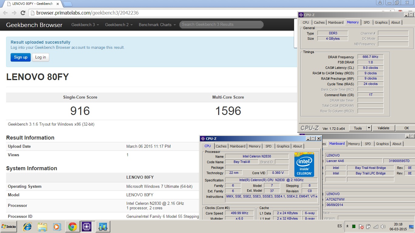Select SPD tab in front CPU-Z window
The width and height of the screenshot is (415, 233).
269,146
